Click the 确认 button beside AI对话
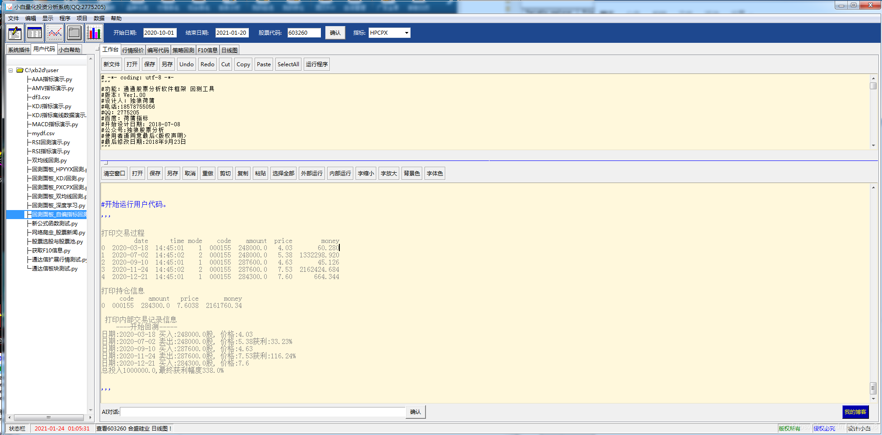 [416, 412]
